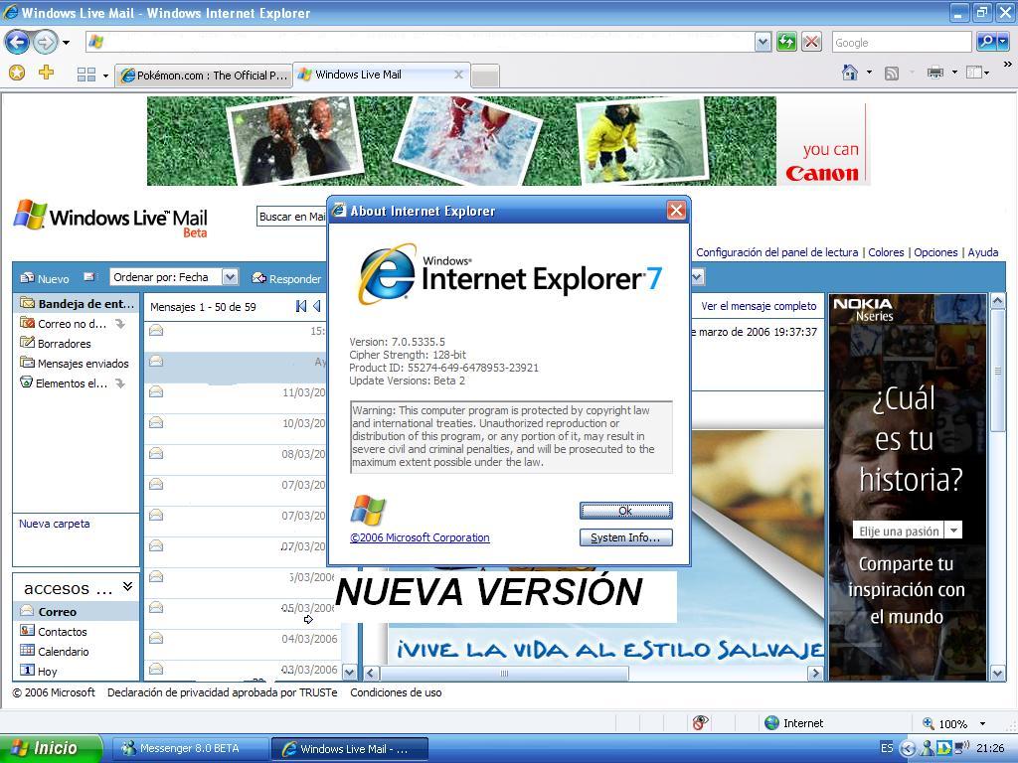Viewport: 1018px width, 763px height.
Task: Open the Borradores folder
Action: click(x=64, y=344)
